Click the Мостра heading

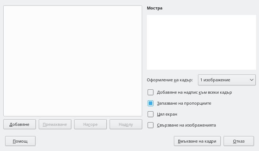(x=155, y=8)
